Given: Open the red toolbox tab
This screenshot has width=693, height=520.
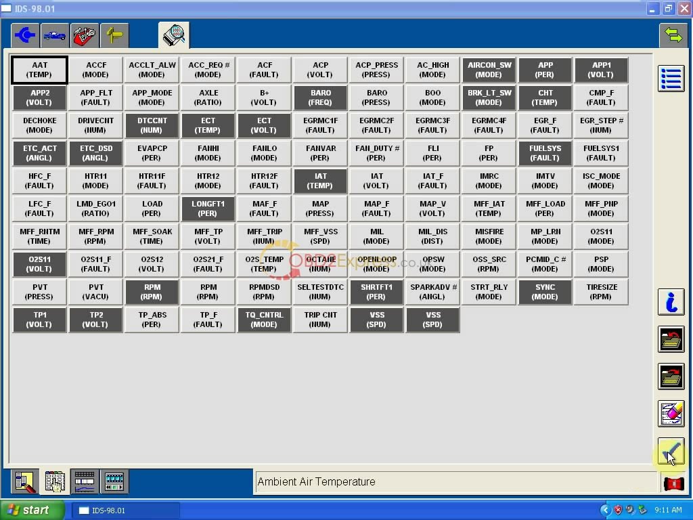Looking at the screenshot, I should click(x=85, y=35).
